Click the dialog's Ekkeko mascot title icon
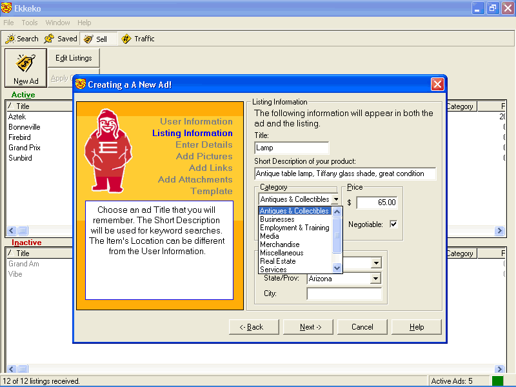This screenshot has height=387, width=516. (x=80, y=84)
